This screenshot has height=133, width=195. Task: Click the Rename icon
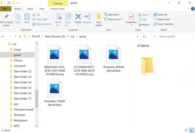coord(87,16)
